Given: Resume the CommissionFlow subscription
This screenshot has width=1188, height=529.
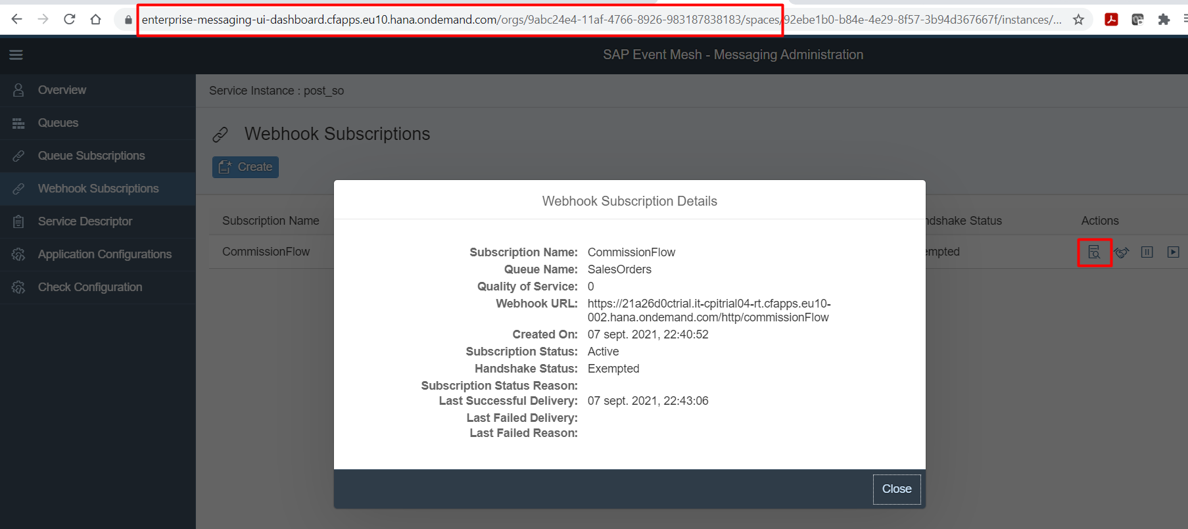Looking at the screenshot, I should (x=1174, y=252).
